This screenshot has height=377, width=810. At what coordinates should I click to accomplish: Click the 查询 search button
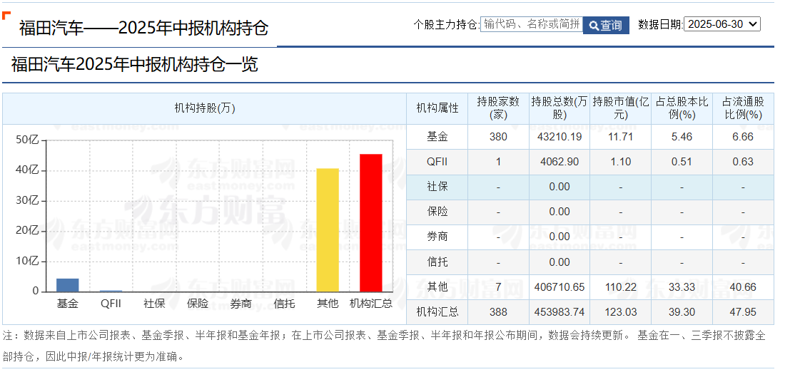(606, 25)
